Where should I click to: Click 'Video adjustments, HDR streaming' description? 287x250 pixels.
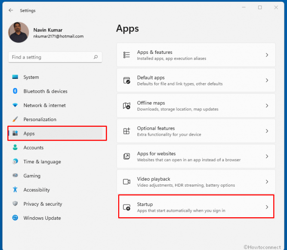tap(186, 185)
